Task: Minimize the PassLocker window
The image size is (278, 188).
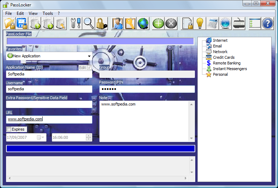Action: (247, 3)
